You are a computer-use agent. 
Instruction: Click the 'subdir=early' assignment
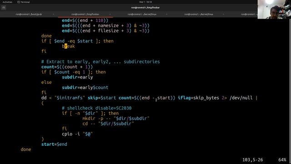tap(77, 77)
